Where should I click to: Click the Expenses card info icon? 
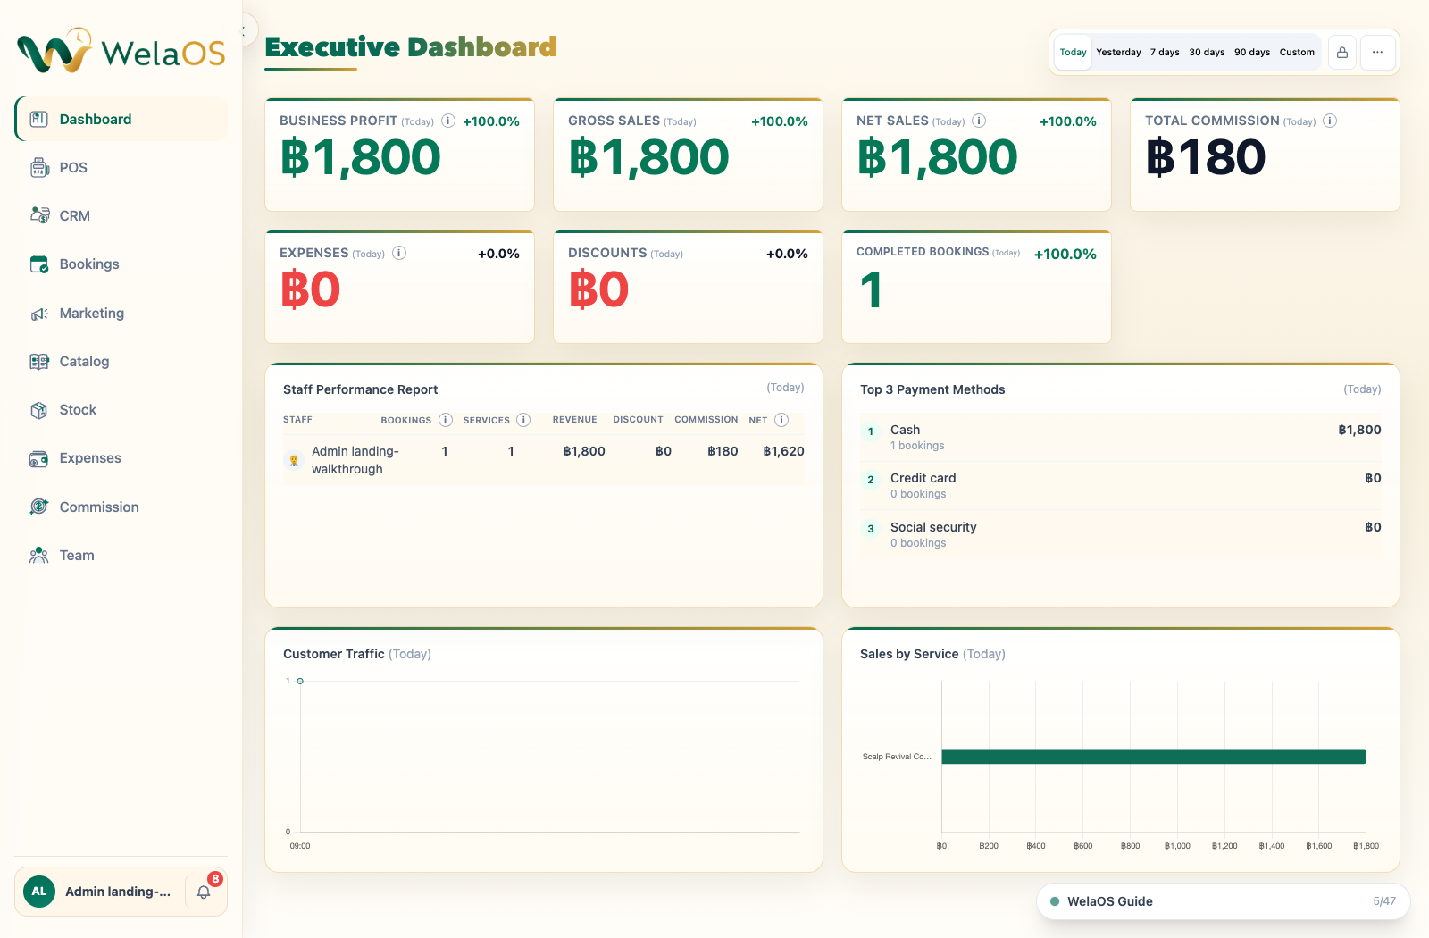(x=399, y=253)
